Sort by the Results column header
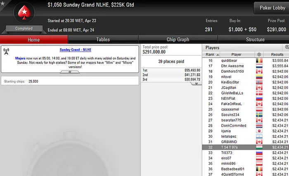This screenshot has width=289, height=176. tap(277, 54)
